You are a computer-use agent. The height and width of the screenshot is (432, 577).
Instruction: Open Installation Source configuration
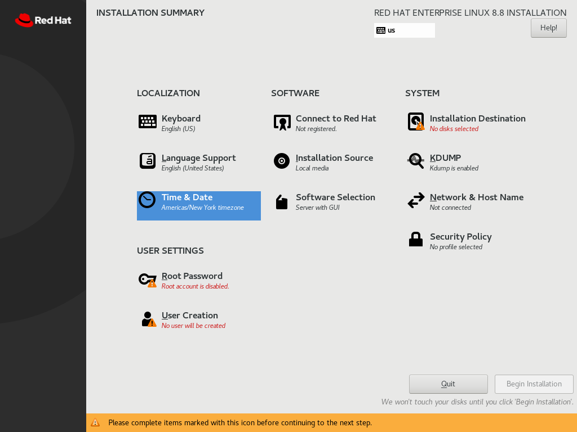point(335,158)
